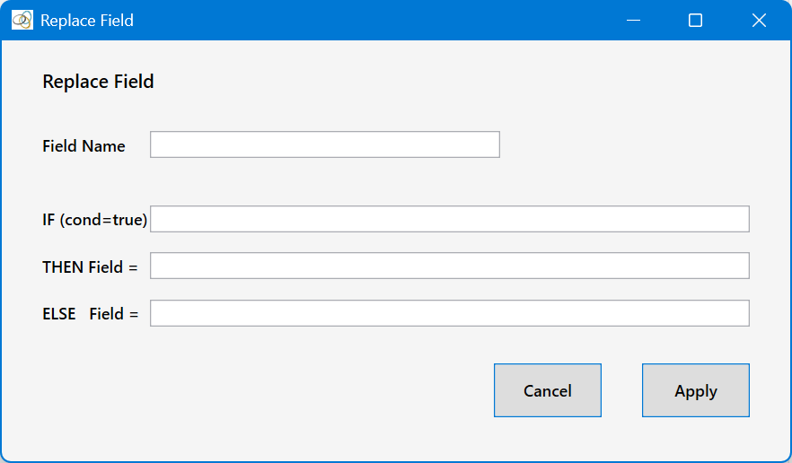
Task: Place cursor in the condition expression field
Action: [x=450, y=219]
